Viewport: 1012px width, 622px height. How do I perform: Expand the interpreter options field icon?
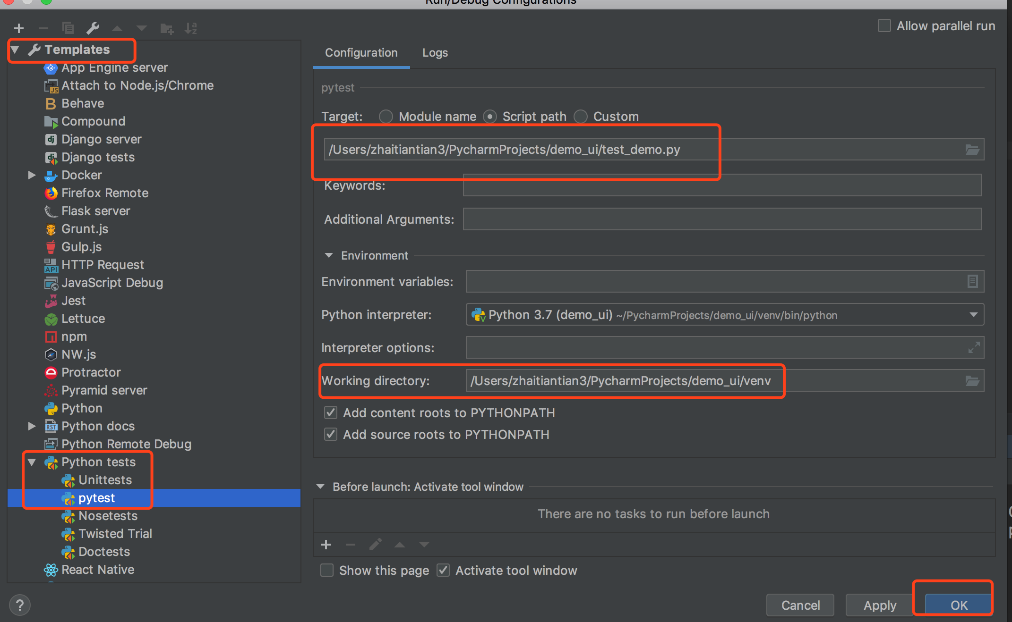pyautogui.click(x=973, y=348)
